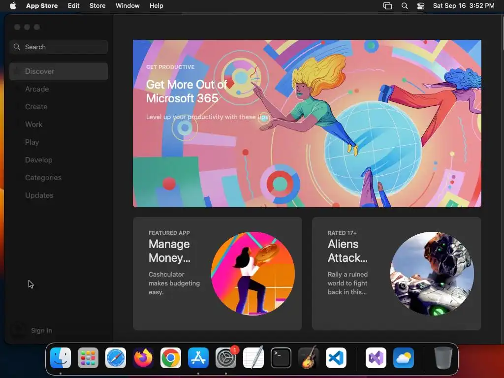Click the "Get More Out of Microsoft 365" headline
This screenshot has height=378, width=504.
187,91
